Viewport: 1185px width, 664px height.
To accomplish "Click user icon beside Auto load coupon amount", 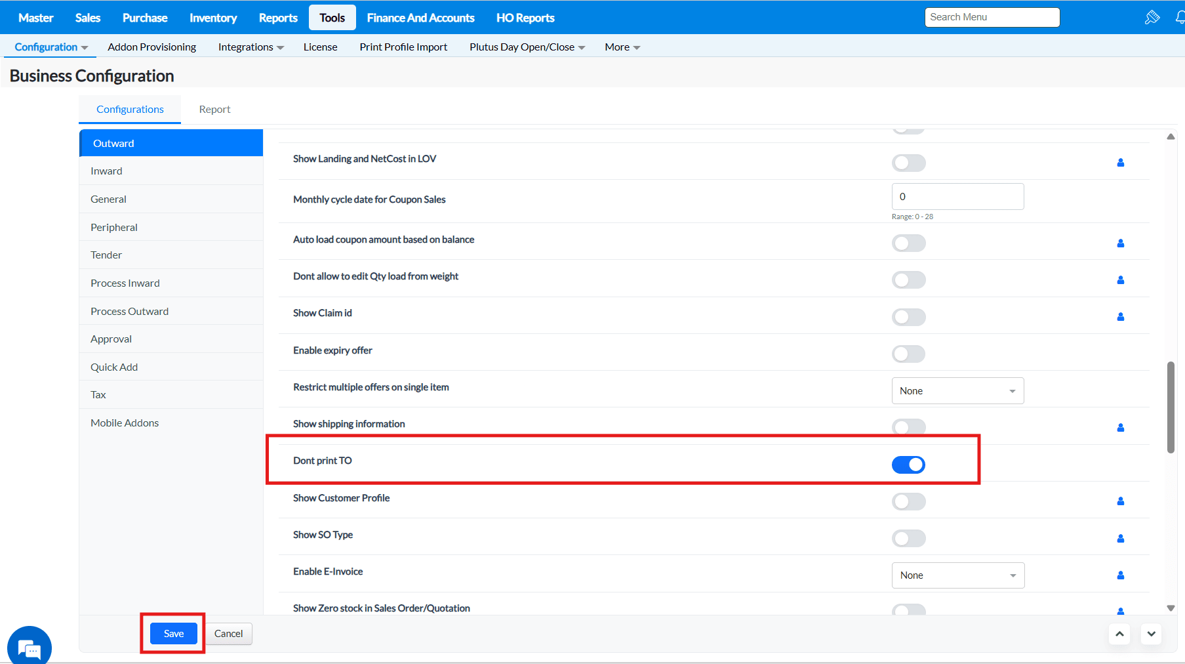I will (x=1120, y=243).
